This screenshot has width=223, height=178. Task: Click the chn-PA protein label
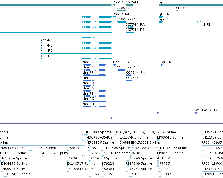tap(88, 88)
